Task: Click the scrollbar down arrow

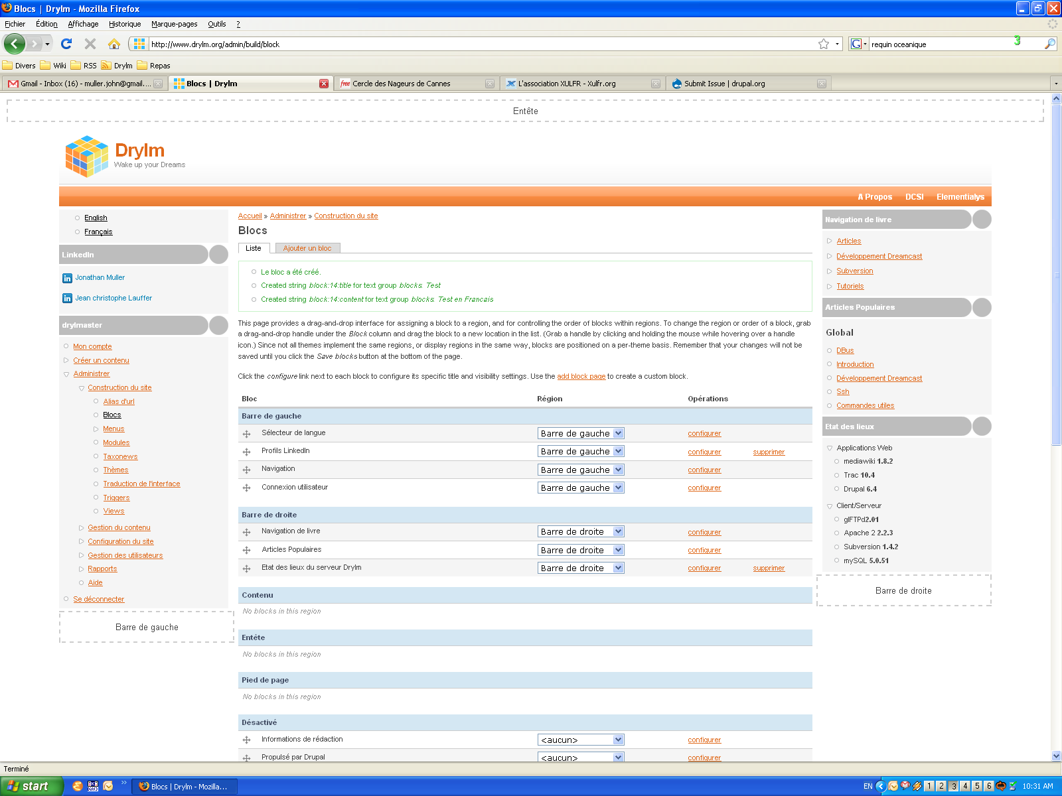Action: pos(1057,756)
